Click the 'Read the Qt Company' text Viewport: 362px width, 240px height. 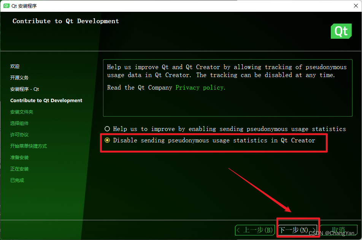140,88
